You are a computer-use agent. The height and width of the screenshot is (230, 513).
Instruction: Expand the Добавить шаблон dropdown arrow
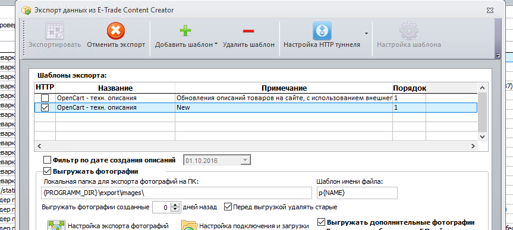coord(216,44)
